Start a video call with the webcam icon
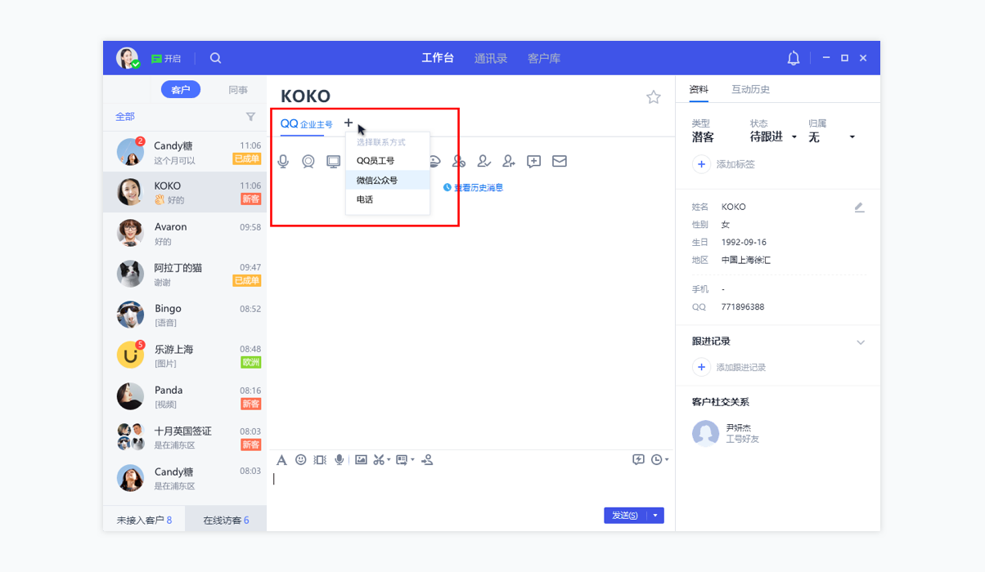 click(x=308, y=162)
